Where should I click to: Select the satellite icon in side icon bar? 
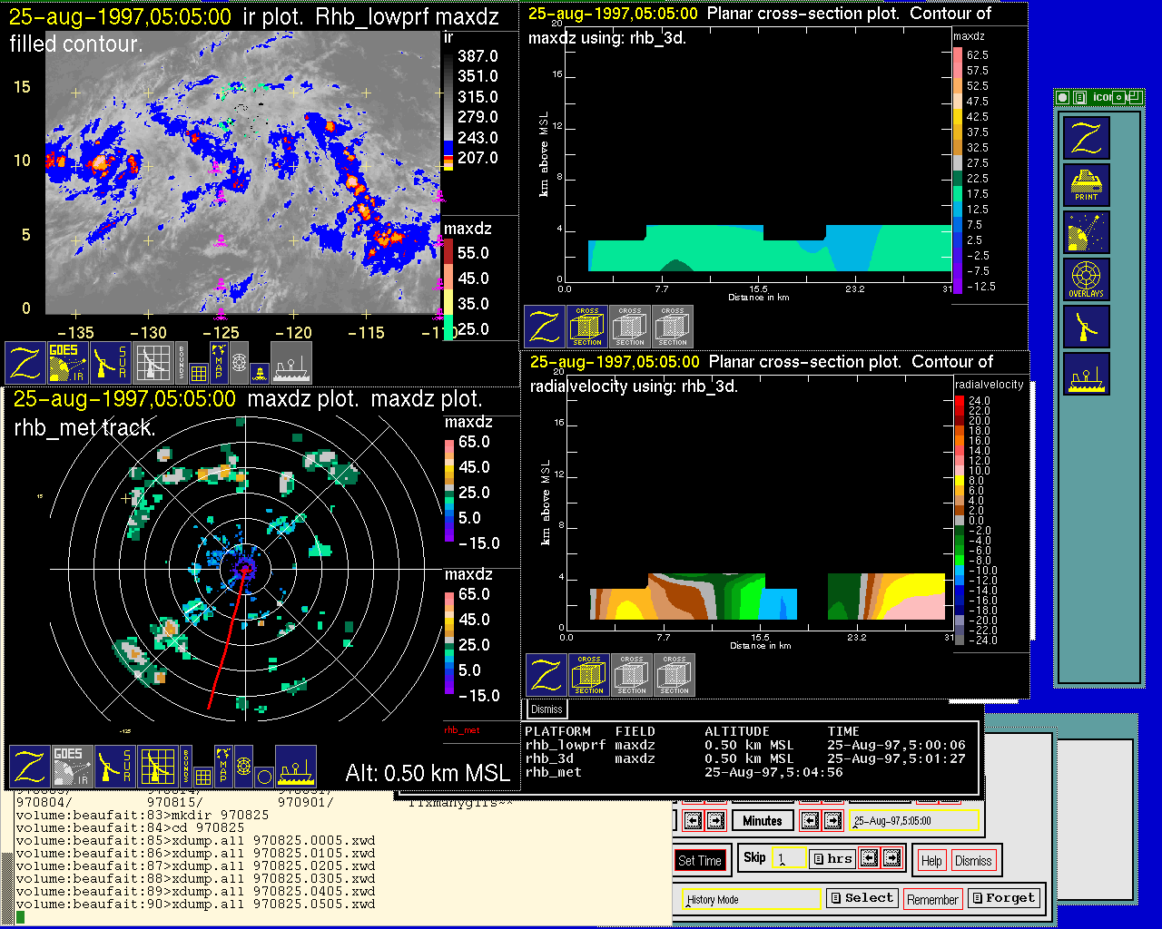pyautogui.click(x=1087, y=232)
